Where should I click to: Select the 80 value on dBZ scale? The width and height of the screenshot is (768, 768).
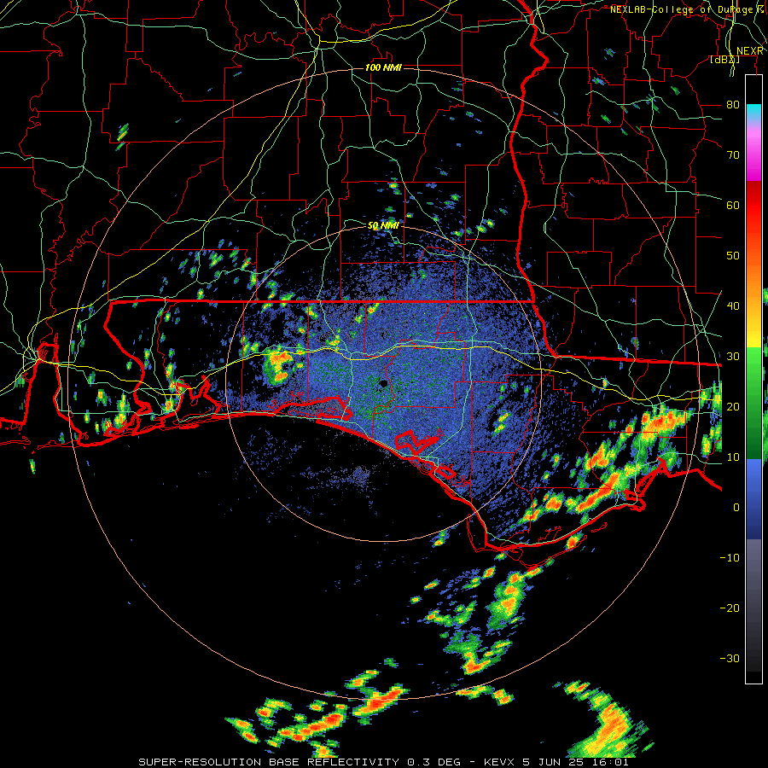[733, 104]
